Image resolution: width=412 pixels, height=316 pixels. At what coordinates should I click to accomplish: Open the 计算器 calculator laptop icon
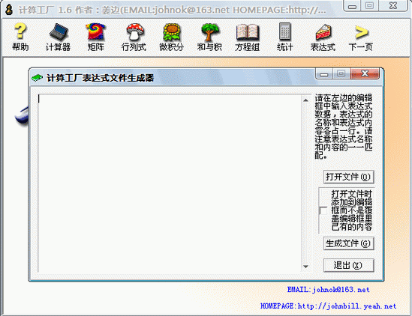click(58, 37)
